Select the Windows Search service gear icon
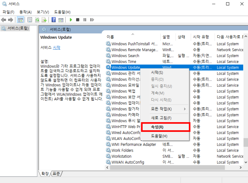 click(108, 55)
